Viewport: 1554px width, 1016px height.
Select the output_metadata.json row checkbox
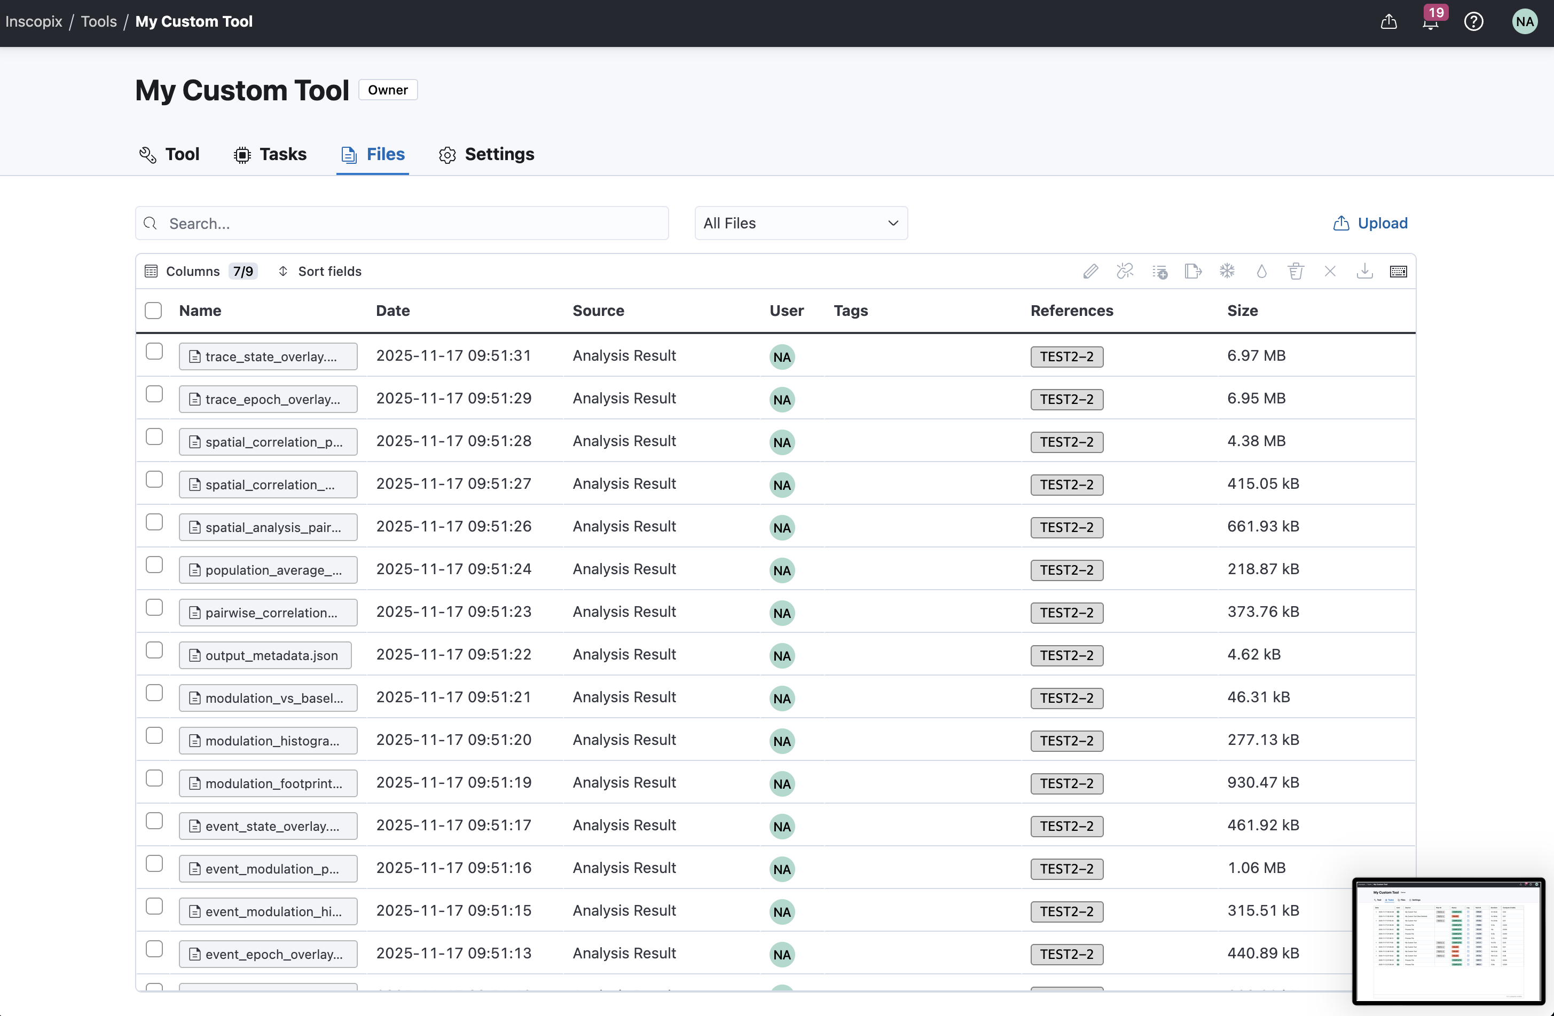pyautogui.click(x=154, y=650)
